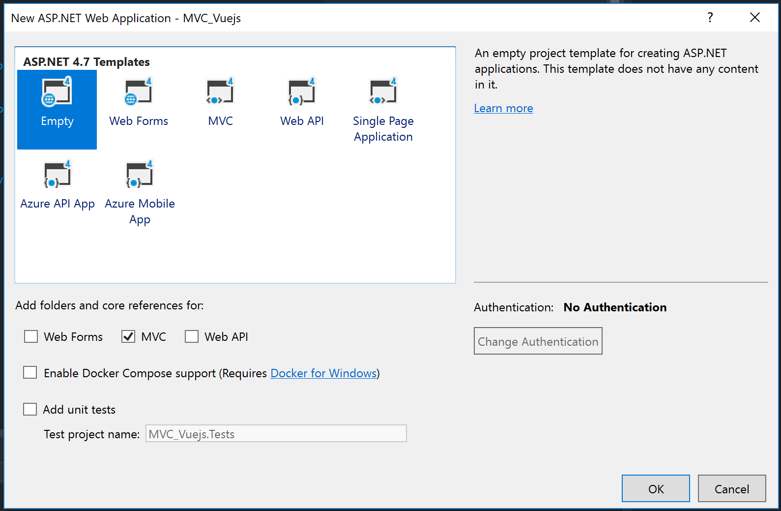Choose the Single Page Application template icon
The image size is (781, 511).
[383, 91]
